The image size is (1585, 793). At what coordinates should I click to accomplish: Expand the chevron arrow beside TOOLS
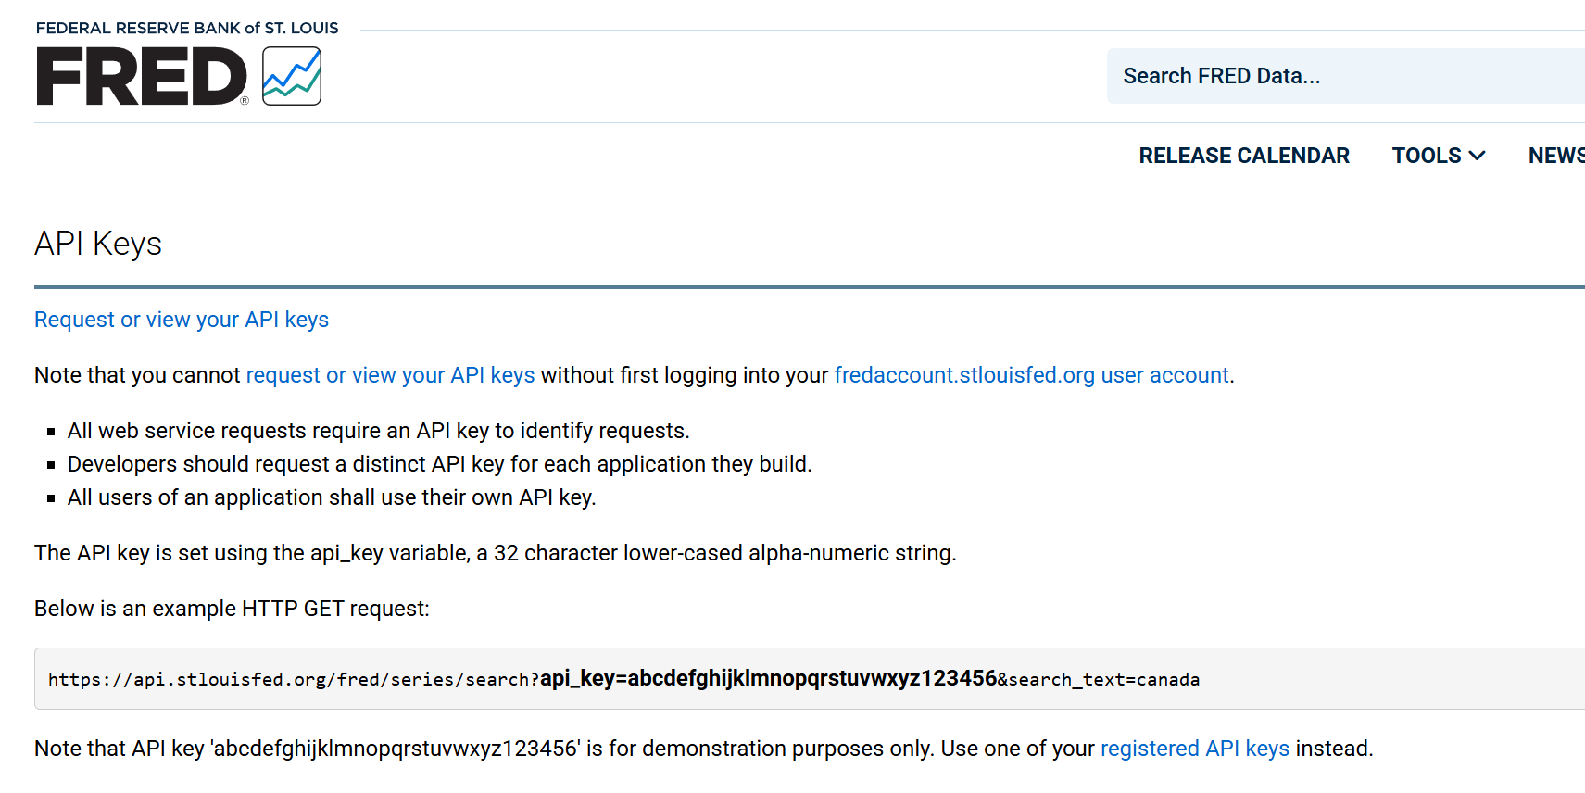pos(1478,156)
